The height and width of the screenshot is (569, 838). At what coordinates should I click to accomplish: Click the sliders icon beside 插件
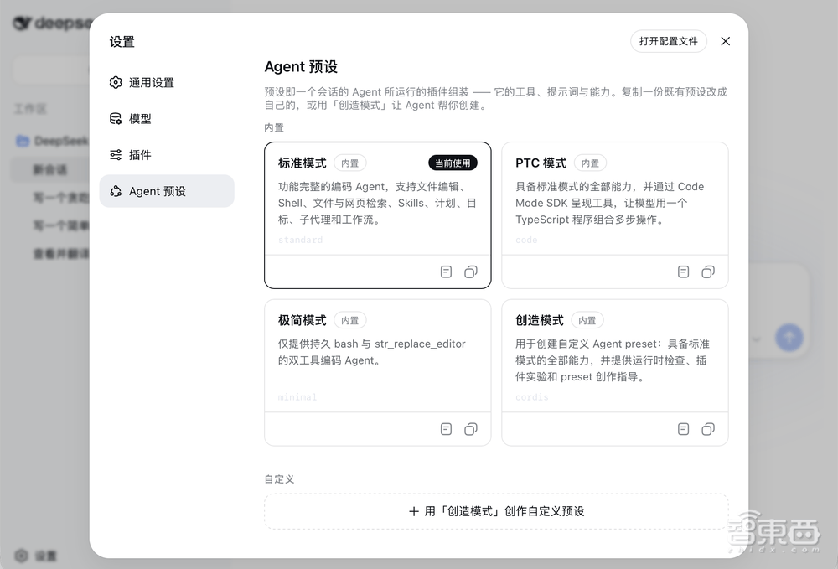[116, 155]
